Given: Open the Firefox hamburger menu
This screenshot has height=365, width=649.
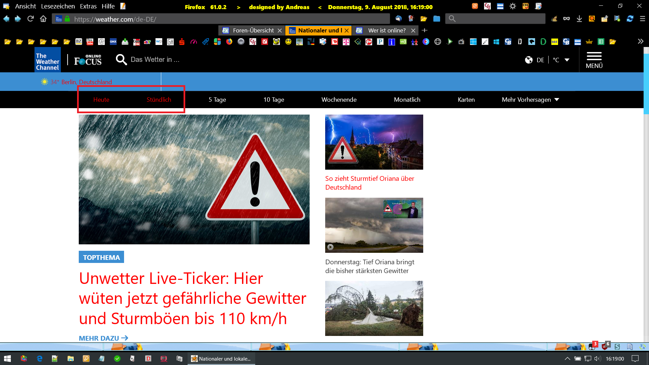Looking at the screenshot, I should click(x=642, y=19).
